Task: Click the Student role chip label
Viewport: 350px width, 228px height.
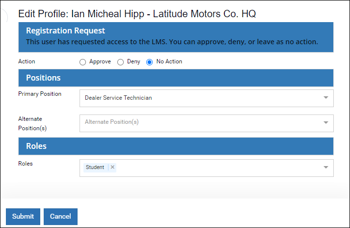Action: click(x=95, y=168)
